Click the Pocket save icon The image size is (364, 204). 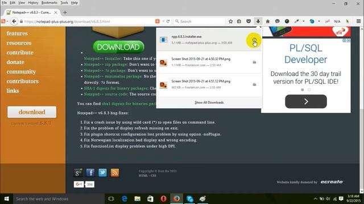[x=249, y=22]
